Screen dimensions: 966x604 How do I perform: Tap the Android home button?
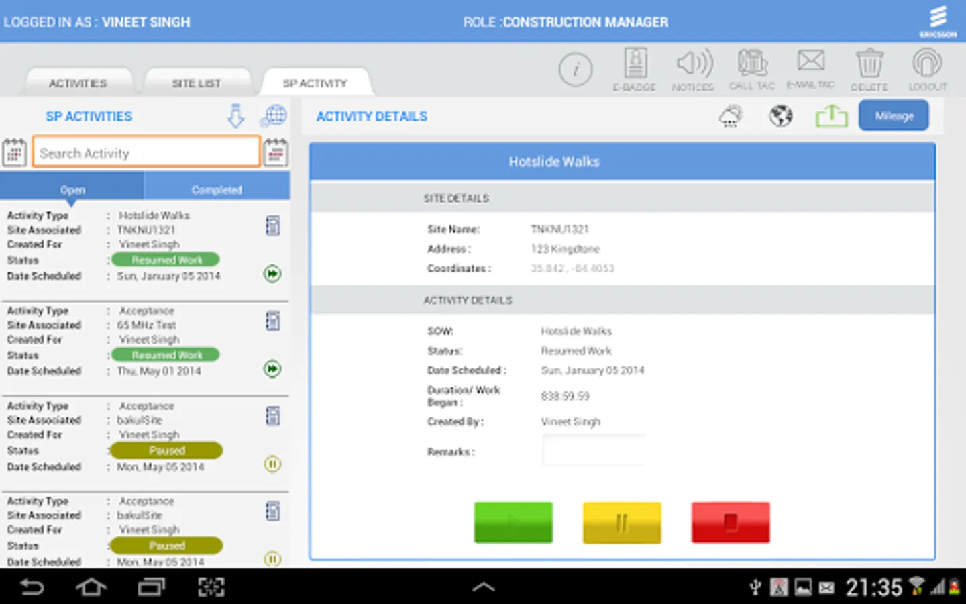[91, 587]
